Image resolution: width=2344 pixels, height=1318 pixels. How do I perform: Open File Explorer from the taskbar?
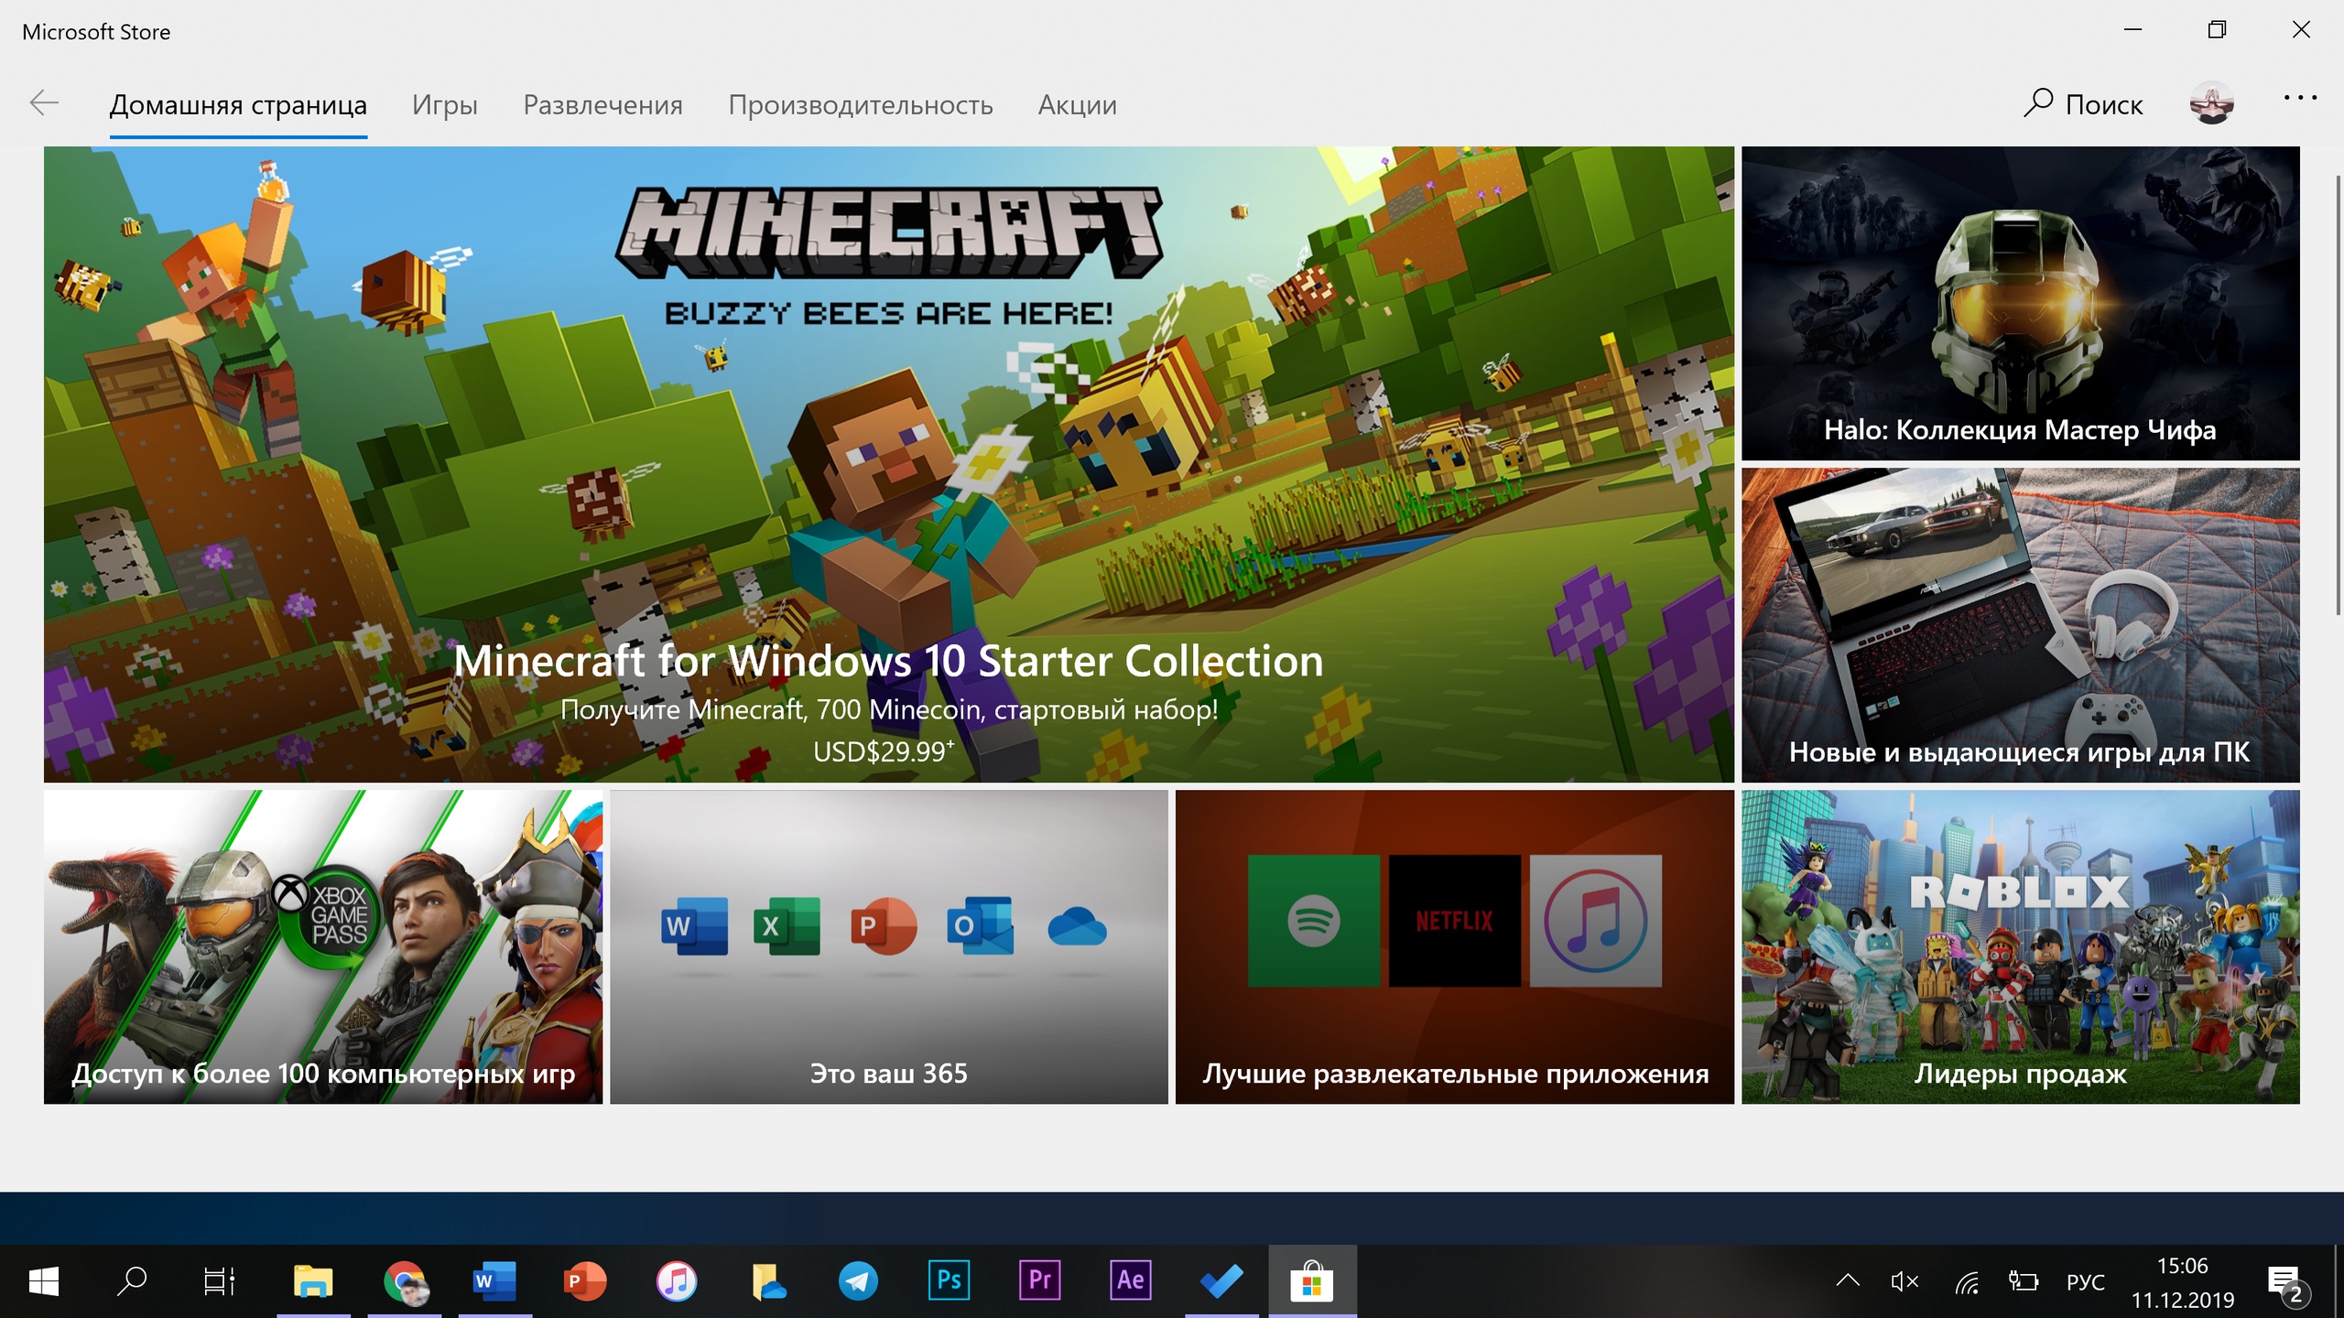pyautogui.click(x=313, y=1281)
